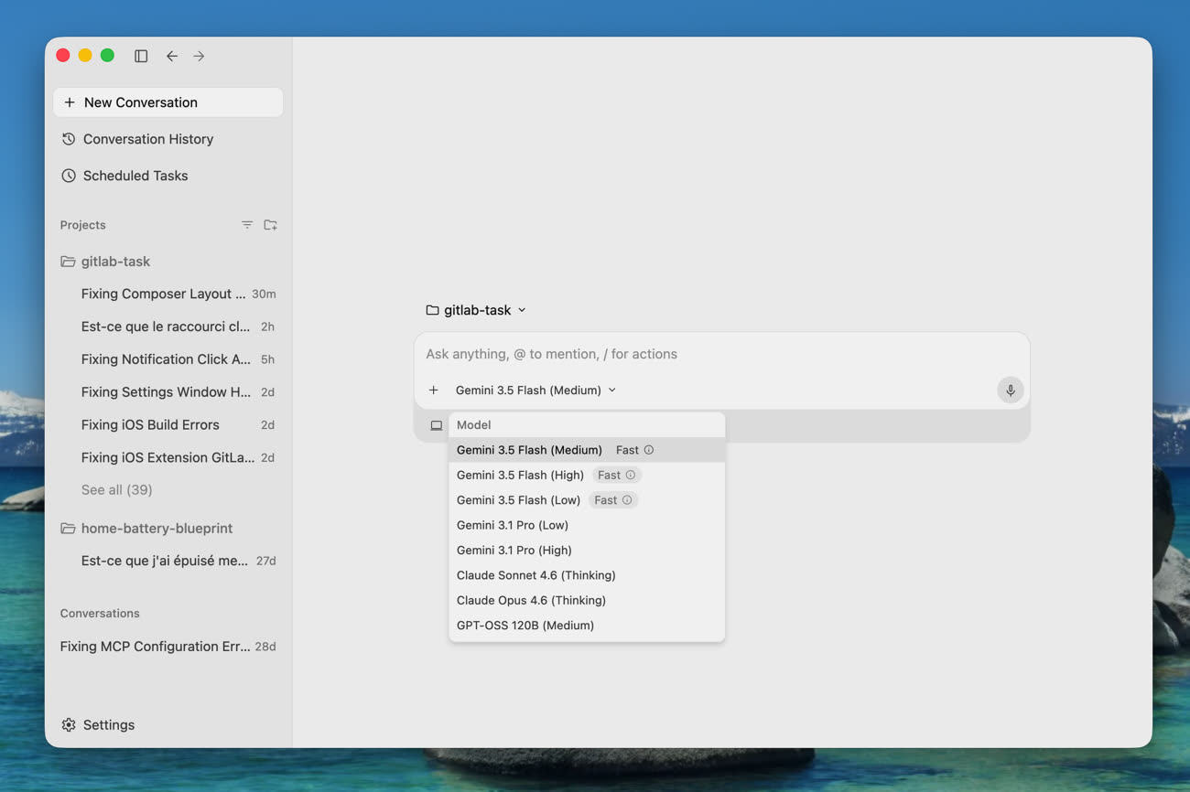Click the microphone voice input button
This screenshot has height=792, width=1190.
[1010, 391]
